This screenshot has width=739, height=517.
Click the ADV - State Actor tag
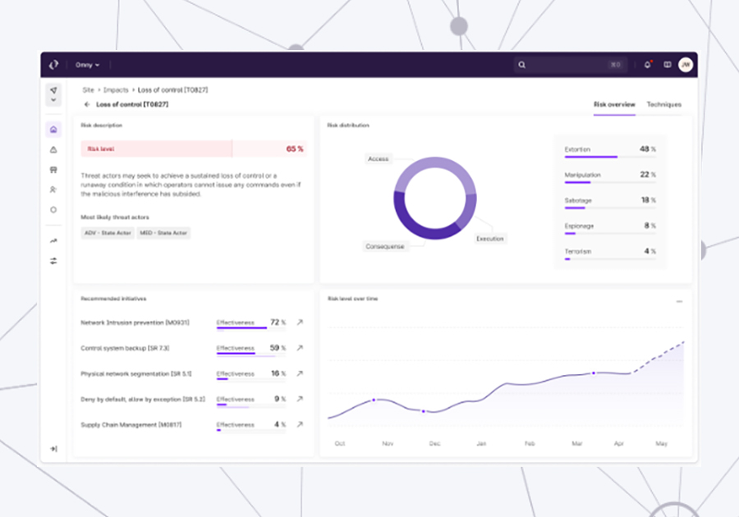tap(107, 233)
